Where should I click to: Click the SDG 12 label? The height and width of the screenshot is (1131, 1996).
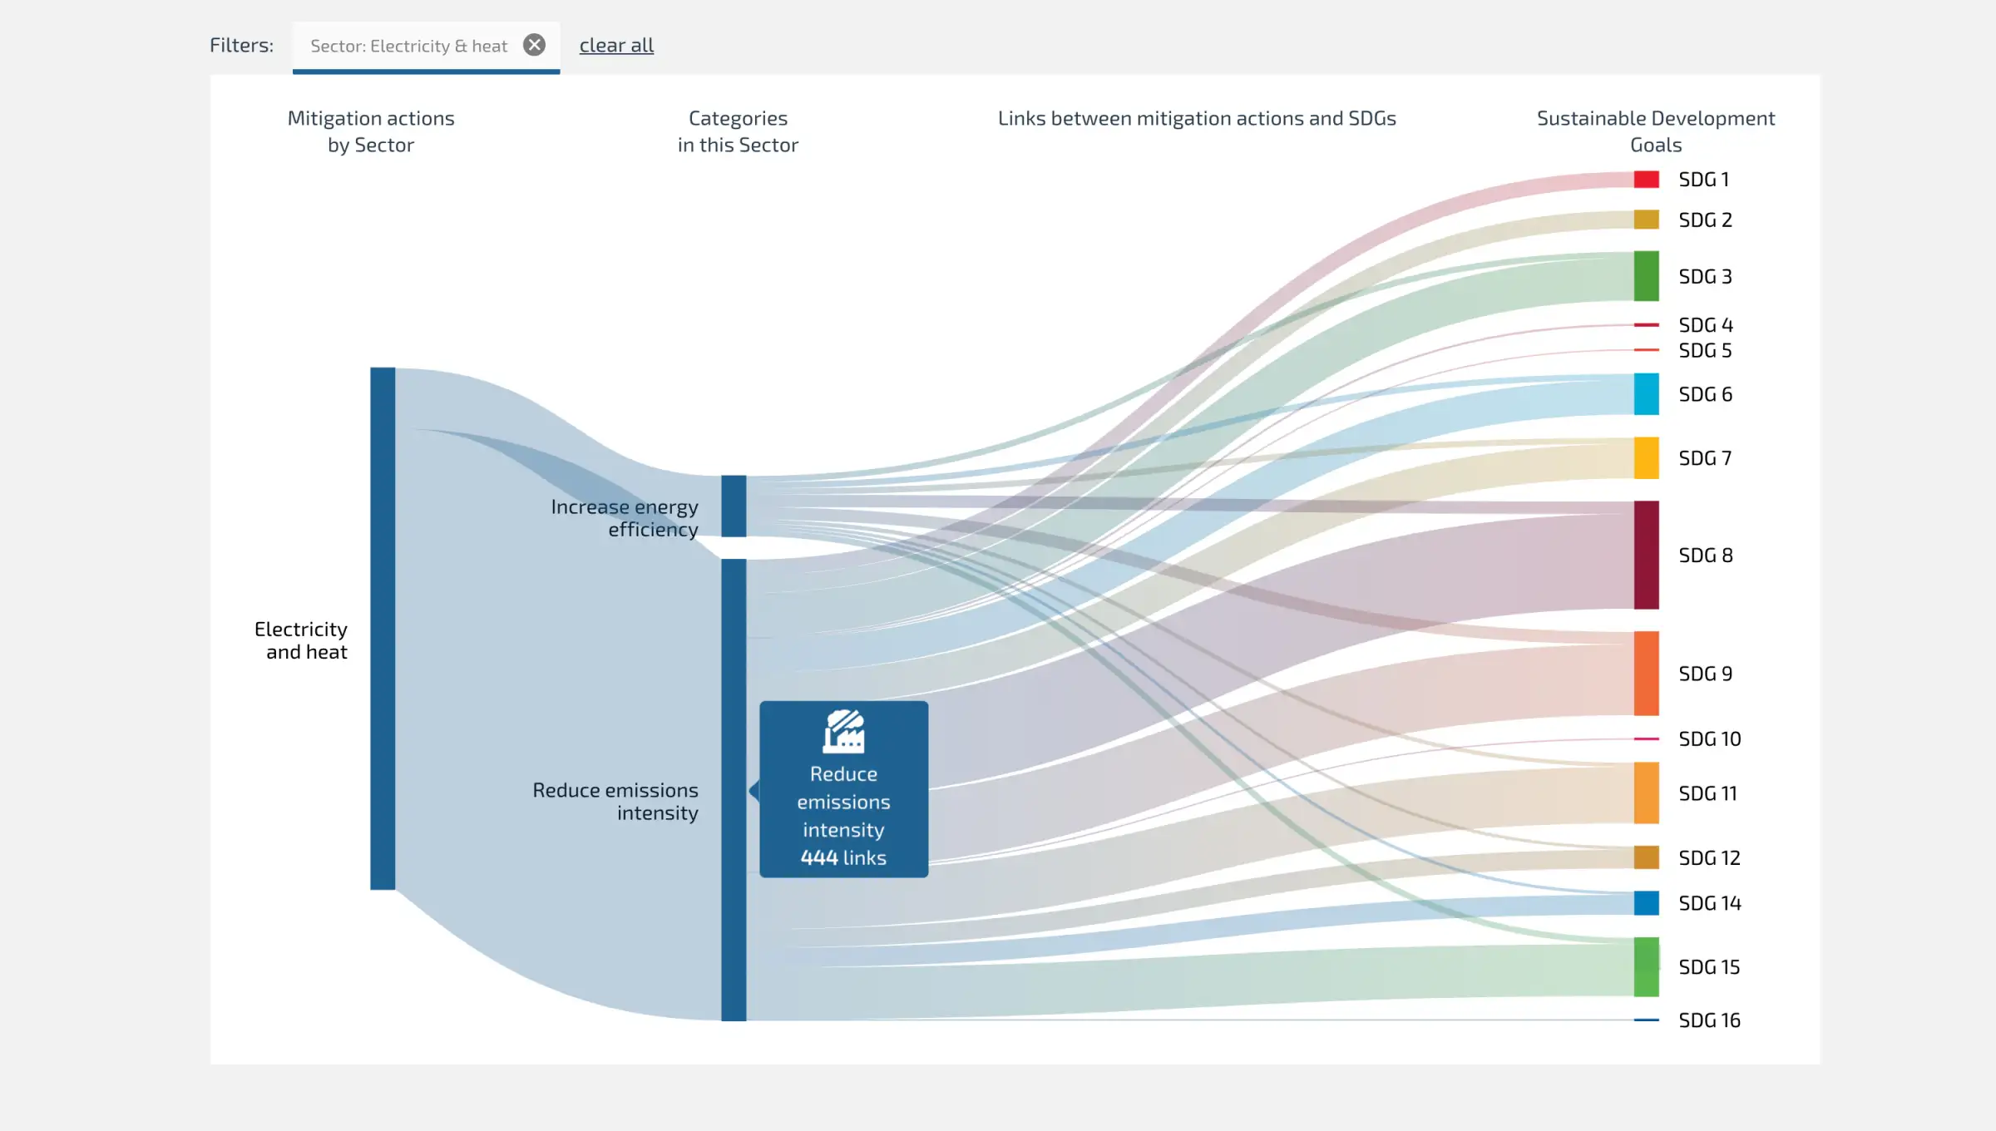pyautogui.click(x=1709, y=857)
